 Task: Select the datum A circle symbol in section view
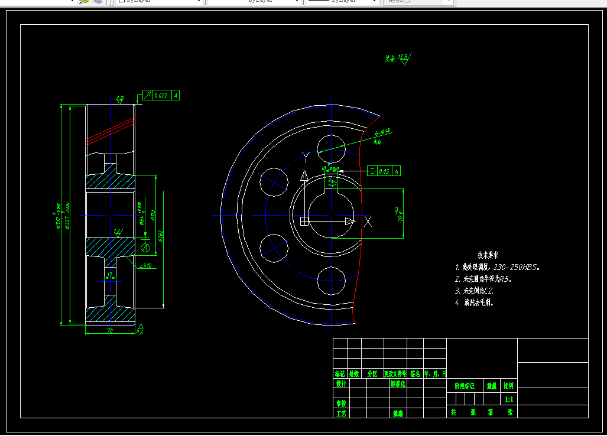(x=145, y=247)
